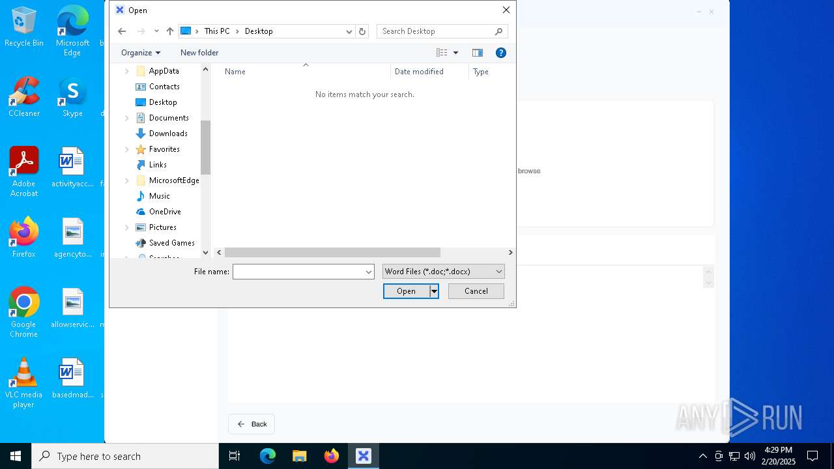Expand the File name history dropdown

click(x=369, y=272)
